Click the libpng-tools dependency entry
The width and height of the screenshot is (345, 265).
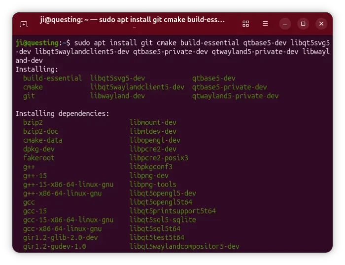(153, 185)
